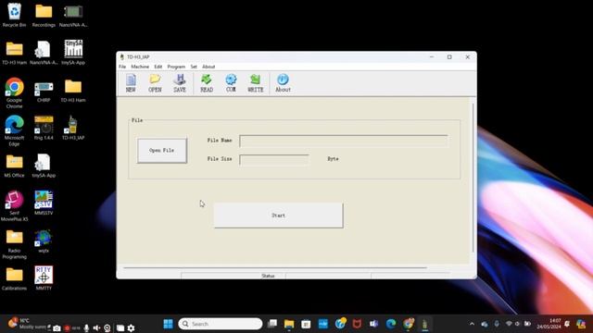
Task: Select the flrig 1.4.4 desktop shortcut
Action: point(44,128)
